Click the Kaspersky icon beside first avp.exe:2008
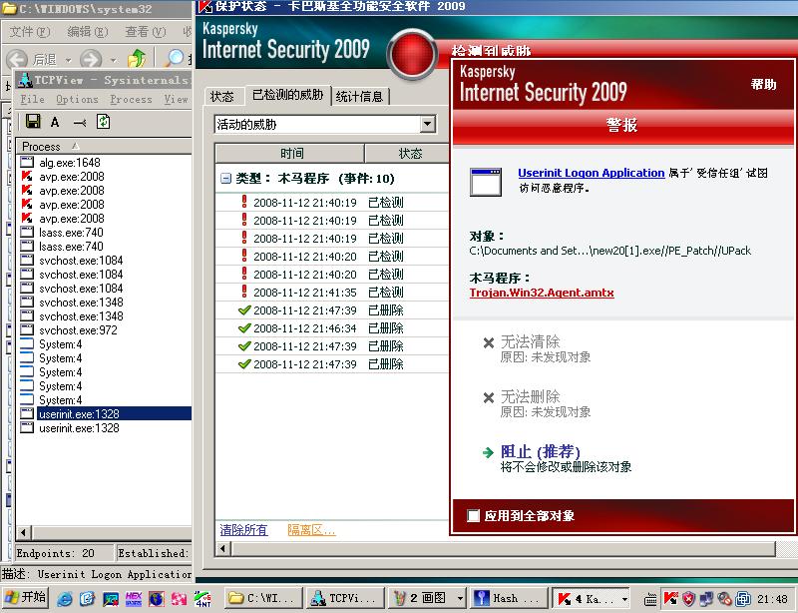This screenshot has height=613, width=798. pos(27,177)
